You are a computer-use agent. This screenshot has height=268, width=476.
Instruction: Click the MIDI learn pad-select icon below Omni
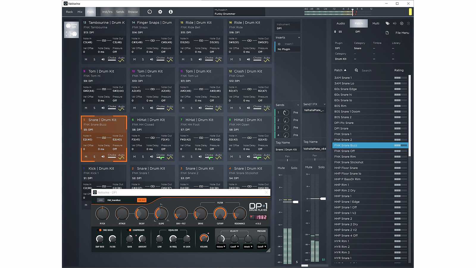[x=71, y=34]
